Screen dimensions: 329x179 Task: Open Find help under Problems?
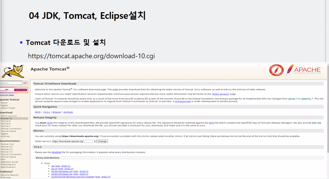tap(6, 177)
